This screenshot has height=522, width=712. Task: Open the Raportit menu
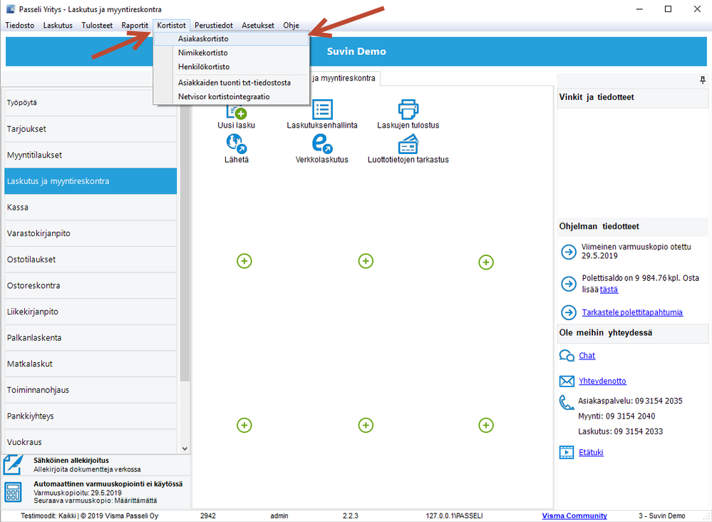pyautogui.click(x=135, y=26)
